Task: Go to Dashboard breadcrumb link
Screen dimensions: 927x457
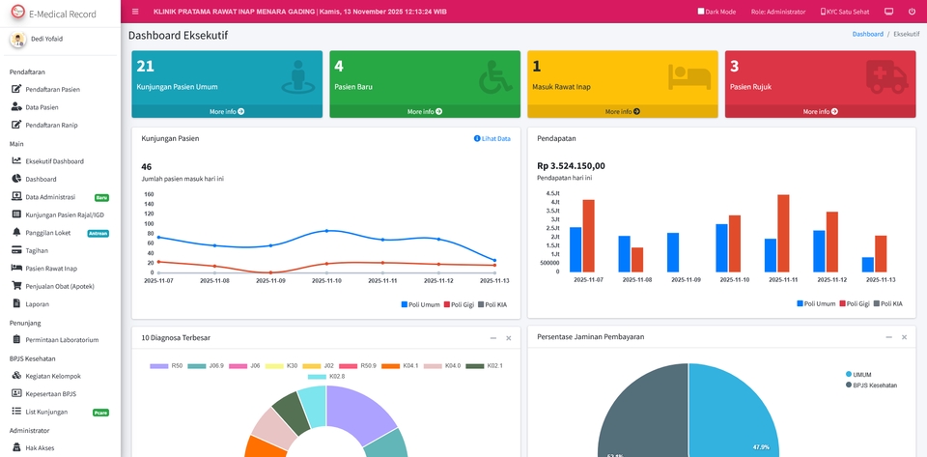Action: (867, 34)
